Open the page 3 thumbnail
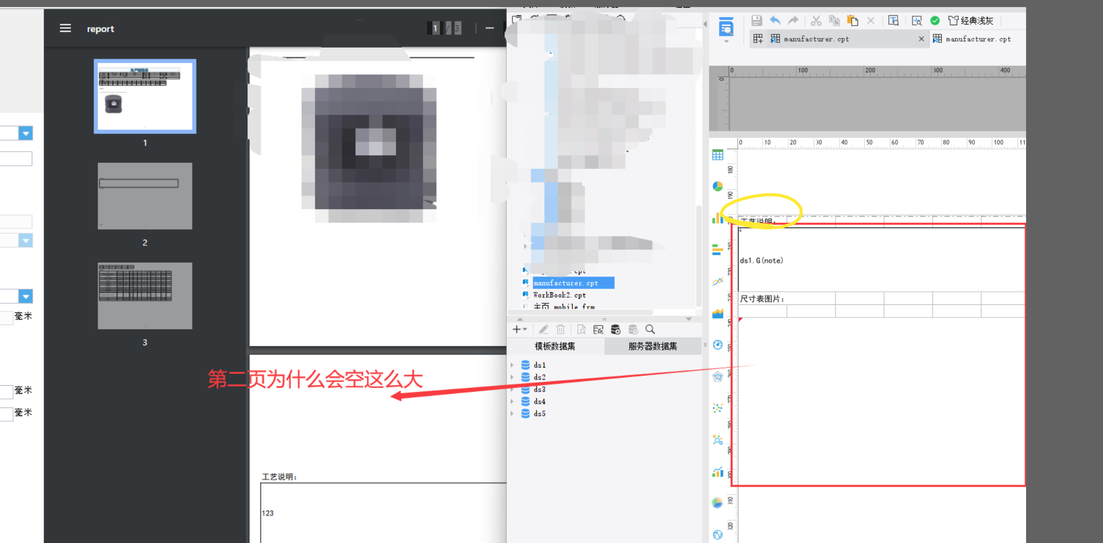The height and width of the screenshot is (543, 1103). 145,296
